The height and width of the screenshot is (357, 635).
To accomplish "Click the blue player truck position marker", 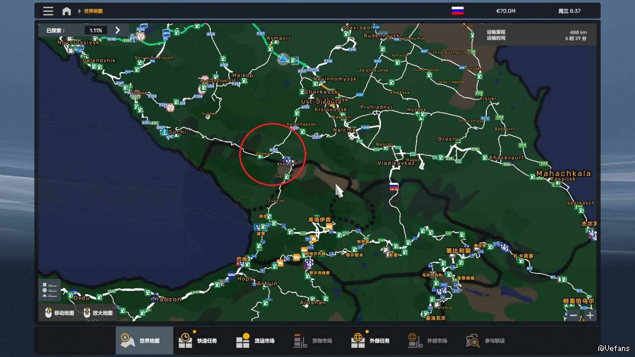I will point(283,59).
